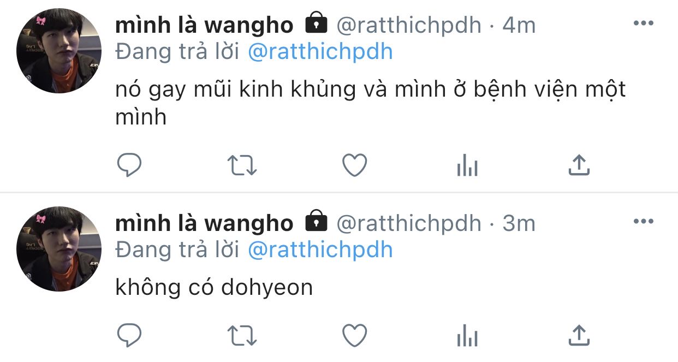Retweet the first tweet
The height and width of the screenshot is (362, 678).
click(x=242, y=165)
